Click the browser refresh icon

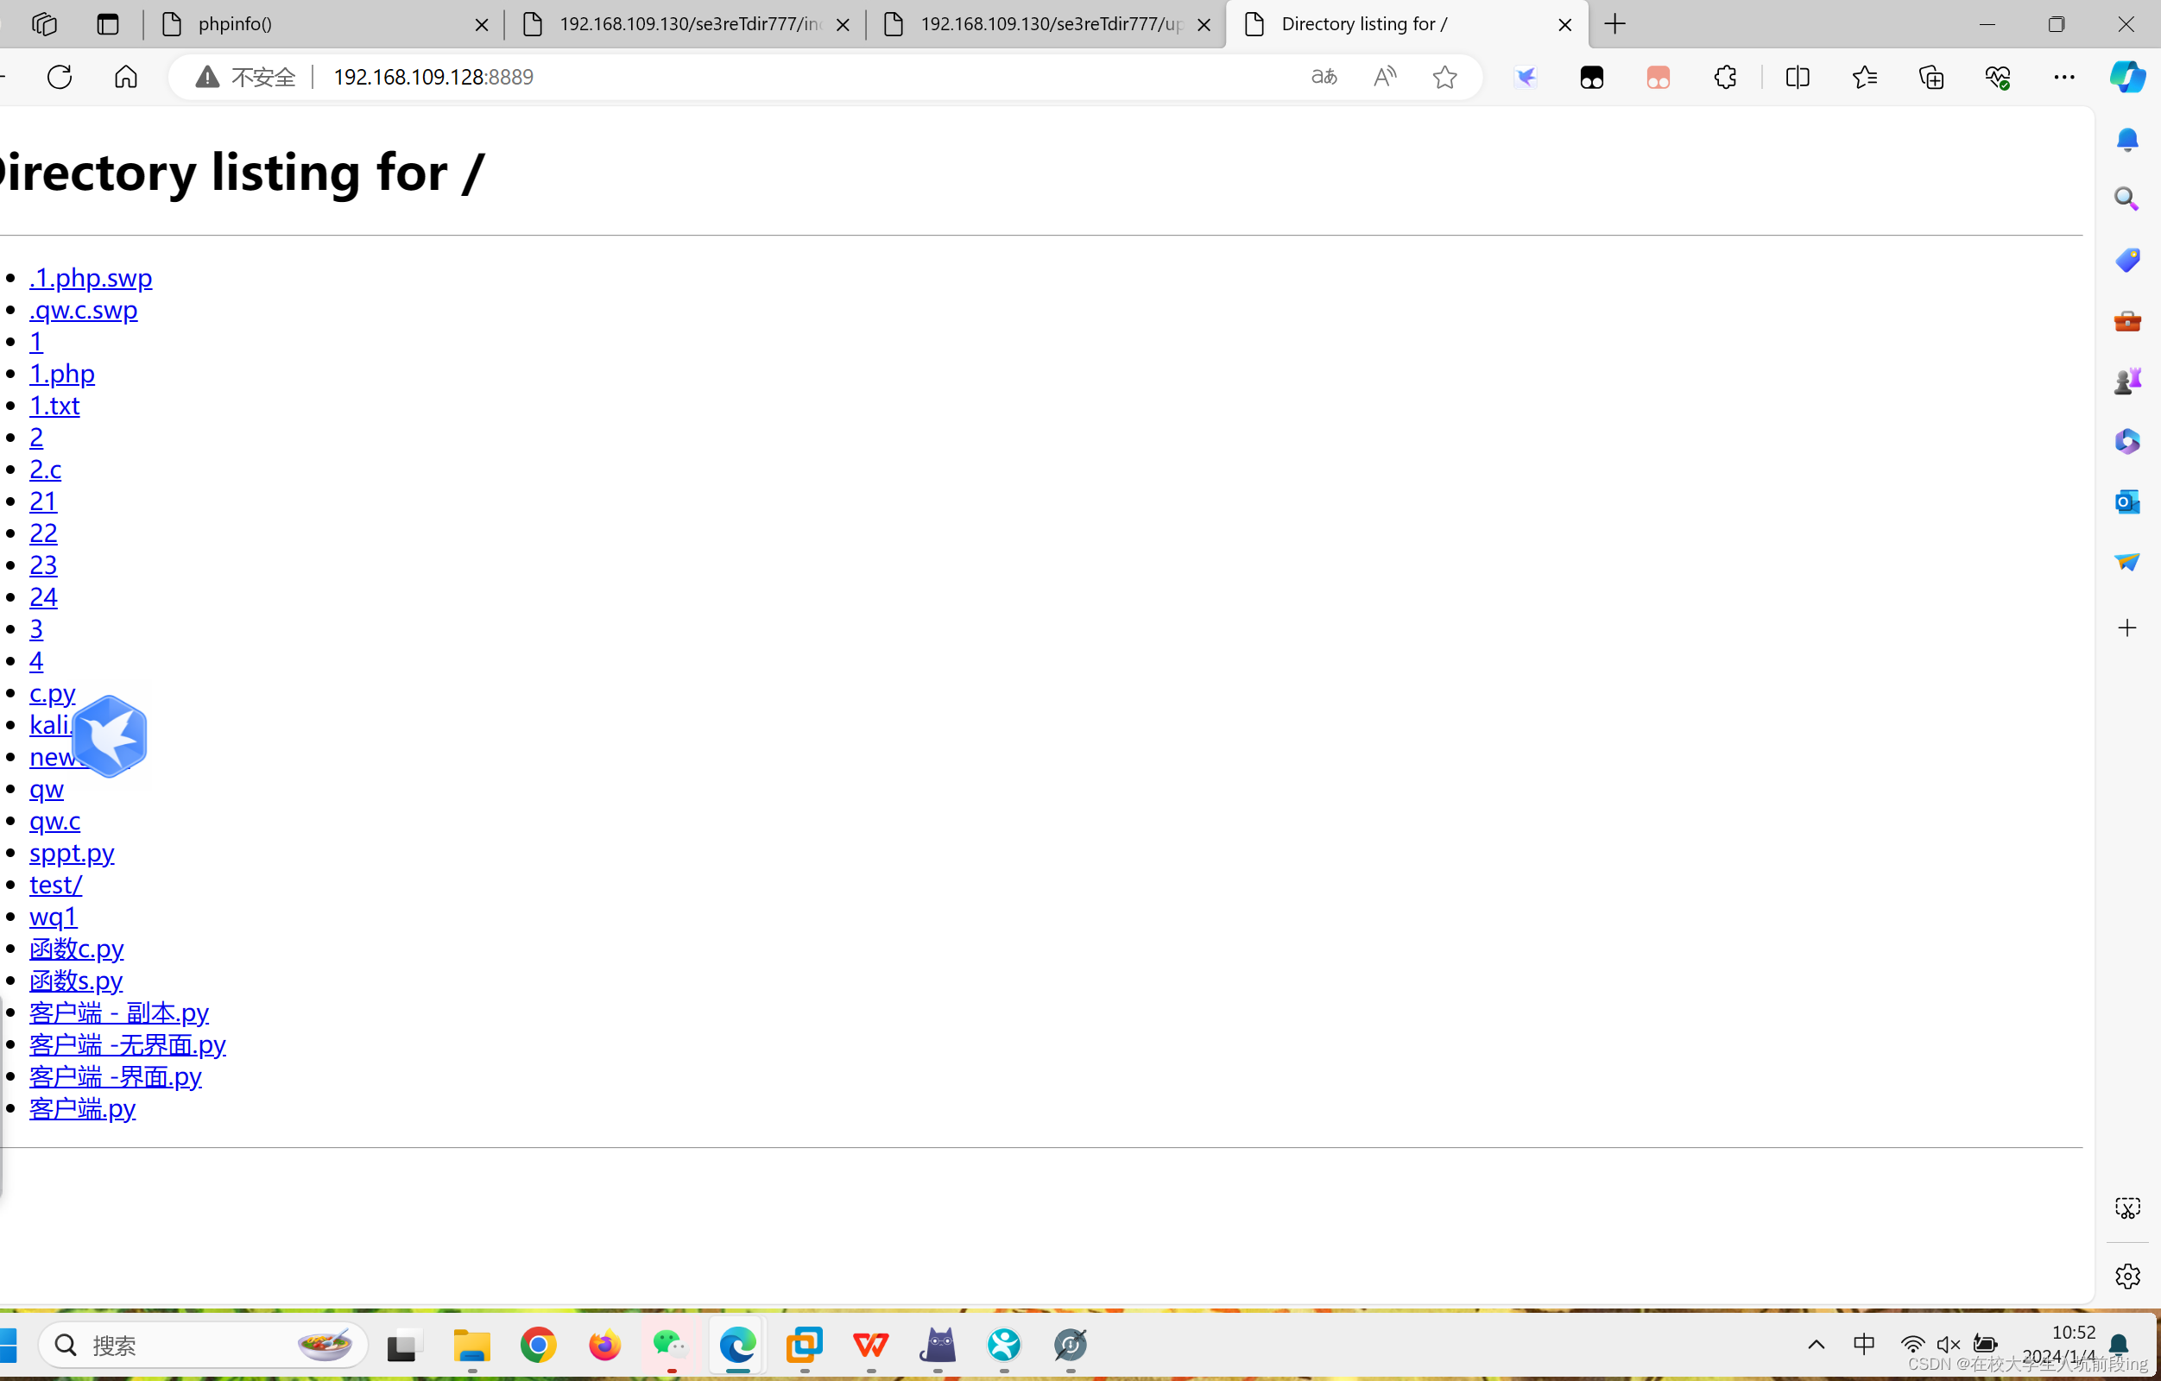(60, 77)
